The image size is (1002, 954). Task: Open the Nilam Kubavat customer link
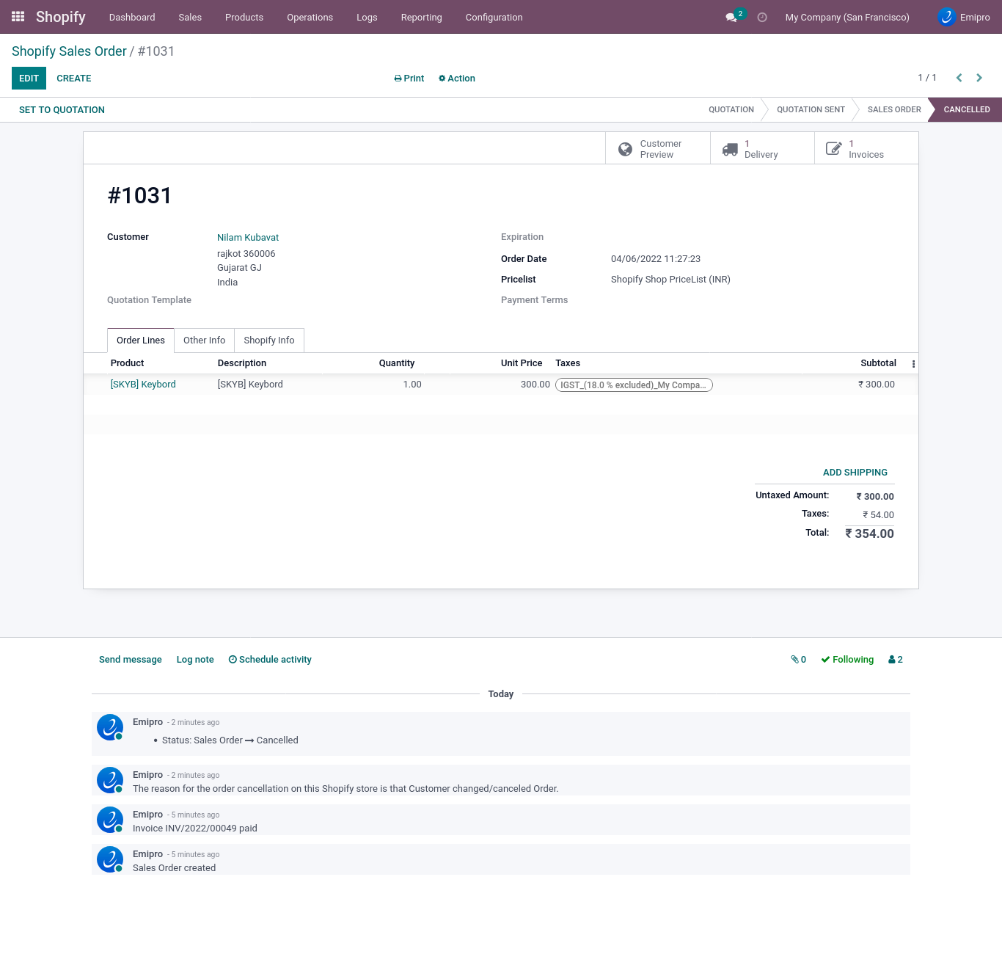[248, 238]
